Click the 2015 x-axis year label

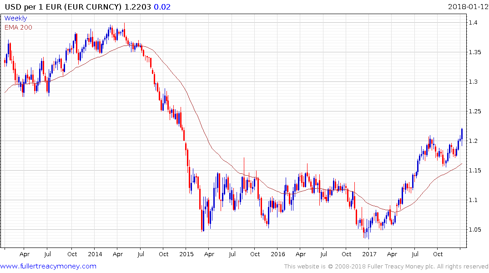click(x=186, y=254)
